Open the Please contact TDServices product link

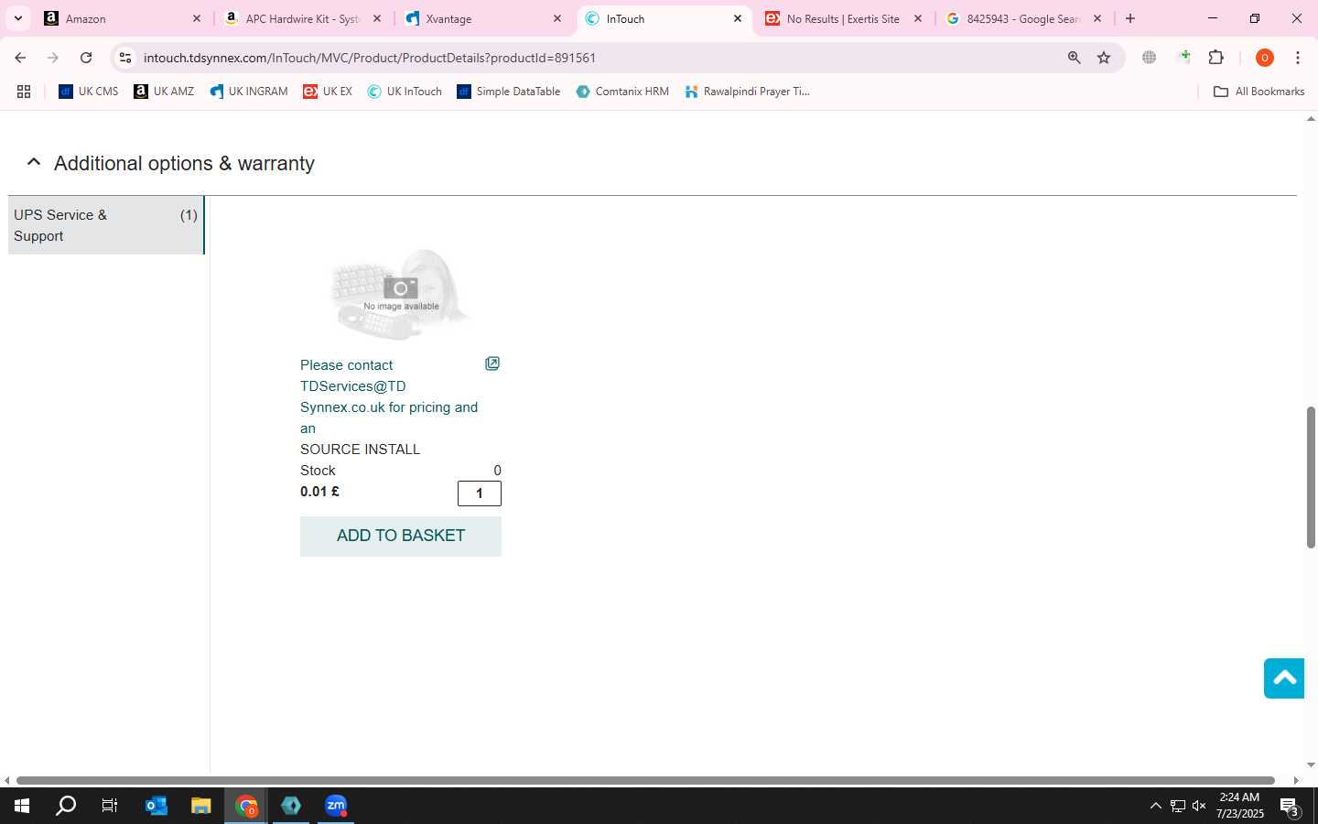pyautogui.click(x=389, y=396)
